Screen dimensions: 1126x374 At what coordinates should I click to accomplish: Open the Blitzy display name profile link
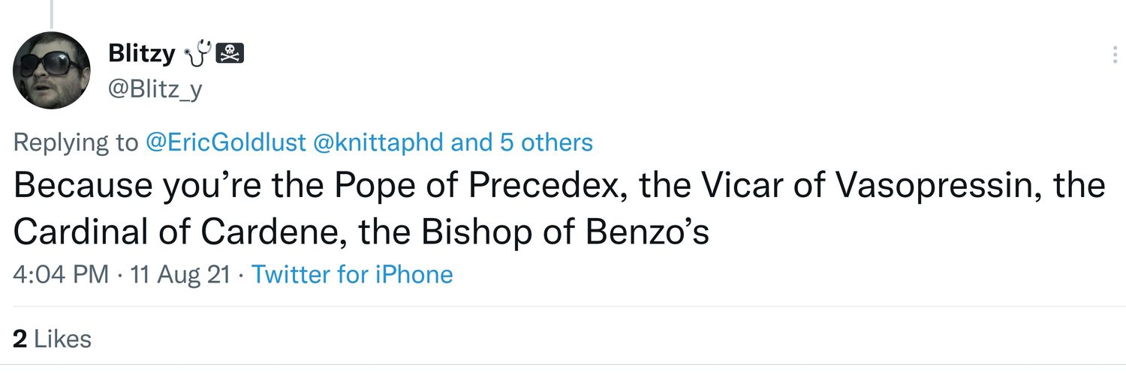[x=142, y=54]
